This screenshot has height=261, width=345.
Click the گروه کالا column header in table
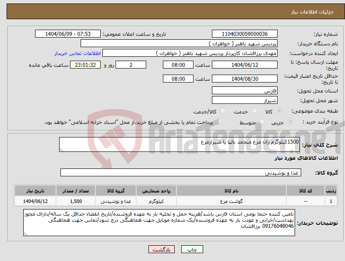pyautogui.click(x=116, y=191)
